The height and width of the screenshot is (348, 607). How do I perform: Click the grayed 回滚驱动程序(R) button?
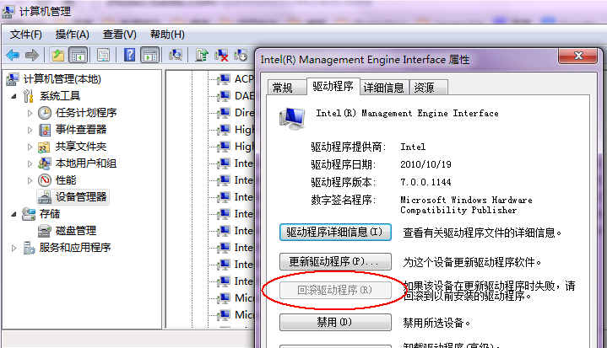(x=335, y=290)
